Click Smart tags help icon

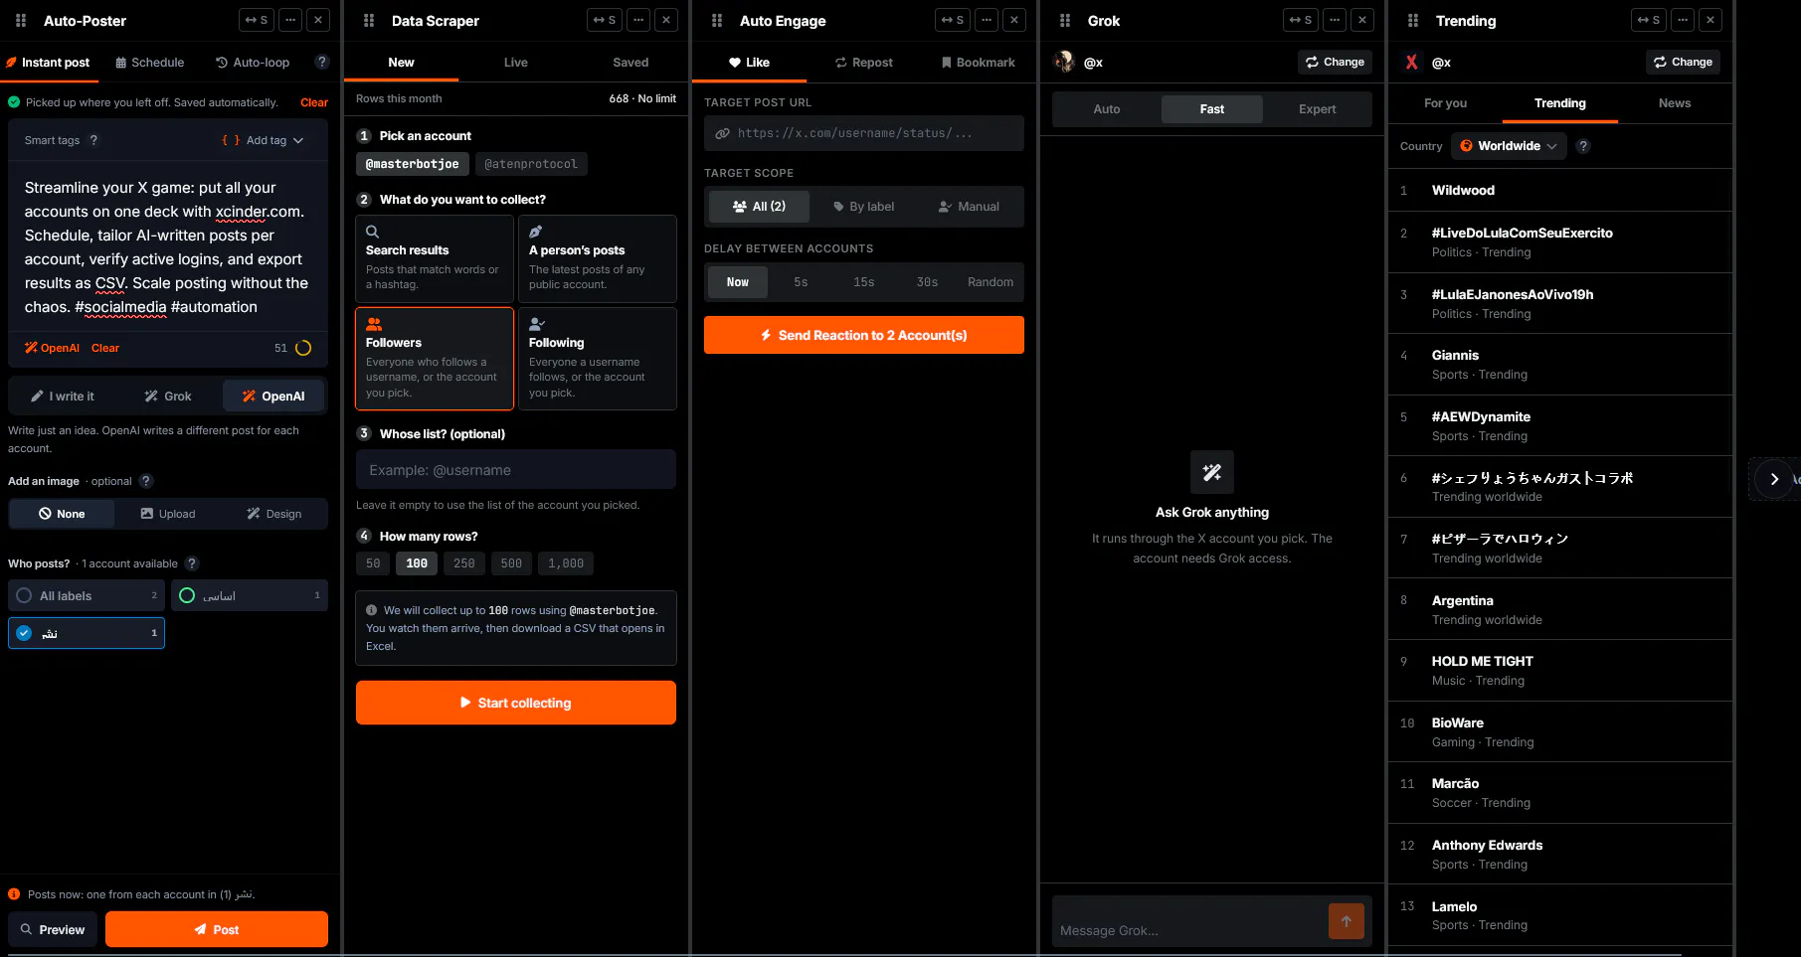[93, 140]
